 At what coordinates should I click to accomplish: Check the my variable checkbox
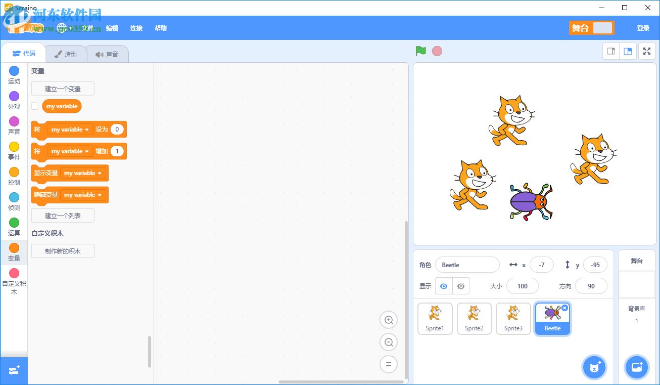pos(35,106)
